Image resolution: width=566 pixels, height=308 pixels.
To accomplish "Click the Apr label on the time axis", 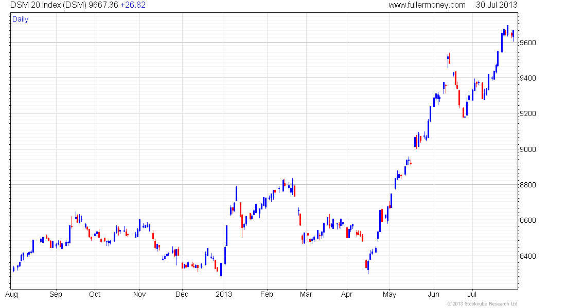I will (x=346, y=294).
